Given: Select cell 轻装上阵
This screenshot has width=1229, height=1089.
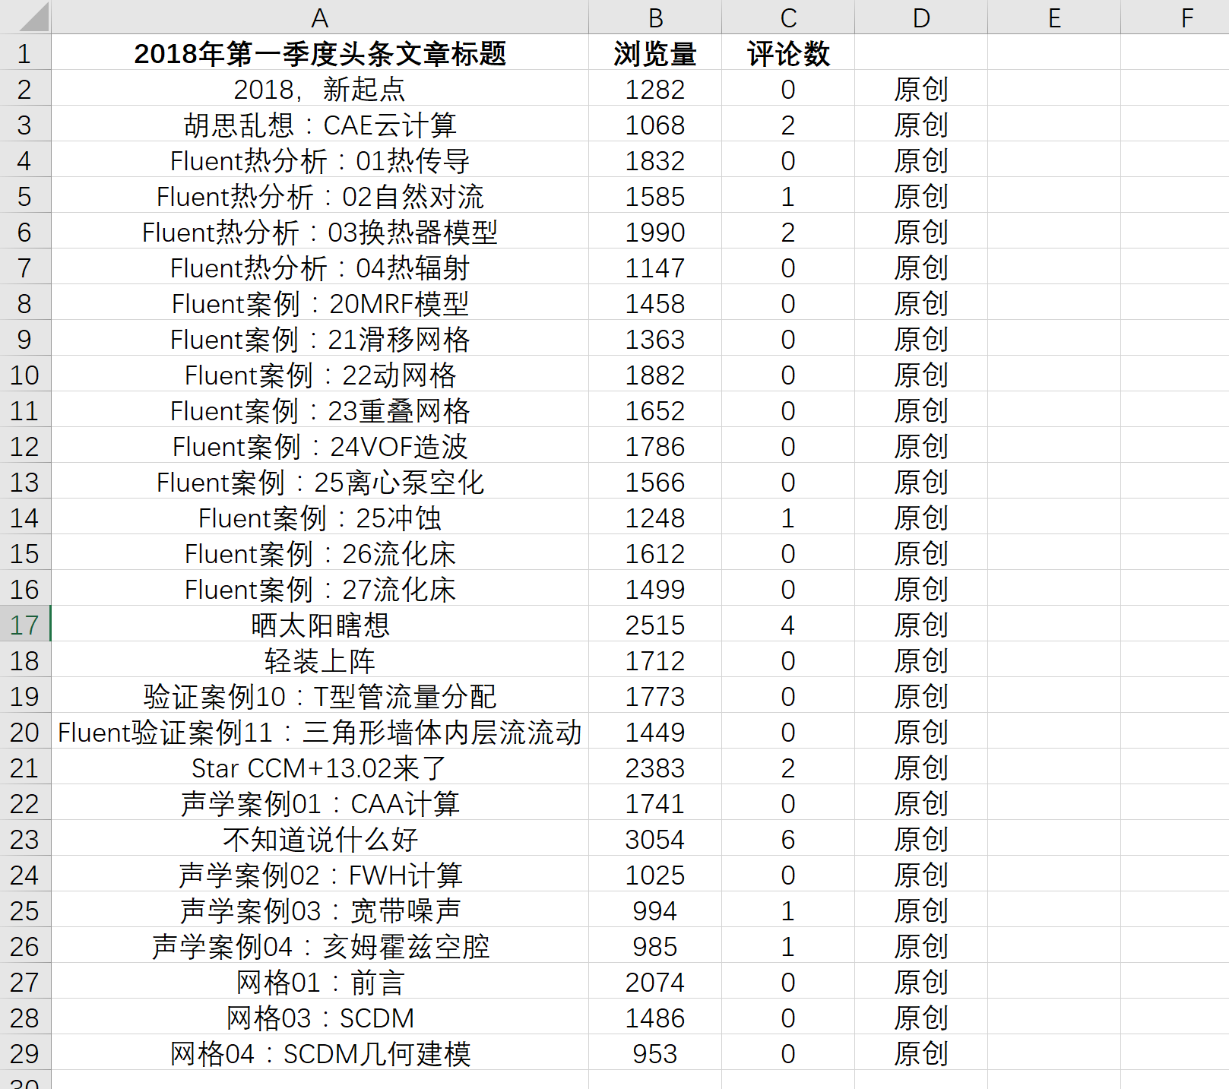Looking at the screenshot, I should [x=320, y=660].
